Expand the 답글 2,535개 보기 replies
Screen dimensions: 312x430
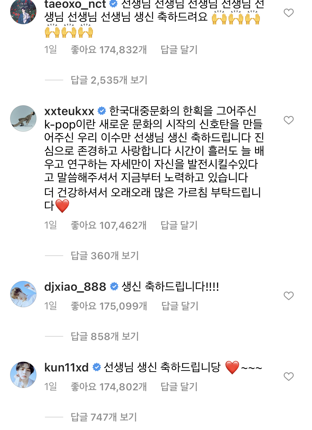pos(109,80)
